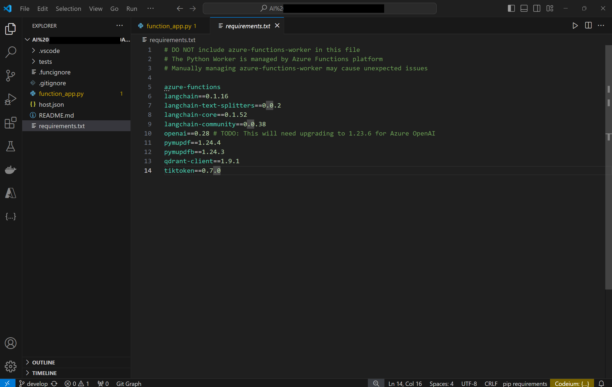
Task: Open the Codeium braces icon in activity bar
Action: (x=11, y=216)
